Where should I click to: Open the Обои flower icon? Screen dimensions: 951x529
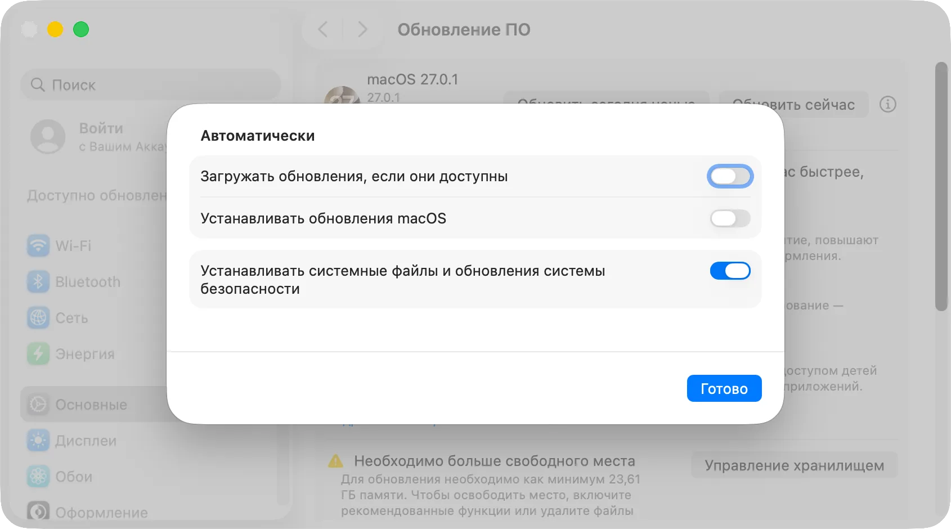click(38, 477)
